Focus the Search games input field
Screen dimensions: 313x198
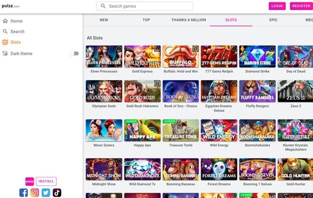(x=145, y=6)
